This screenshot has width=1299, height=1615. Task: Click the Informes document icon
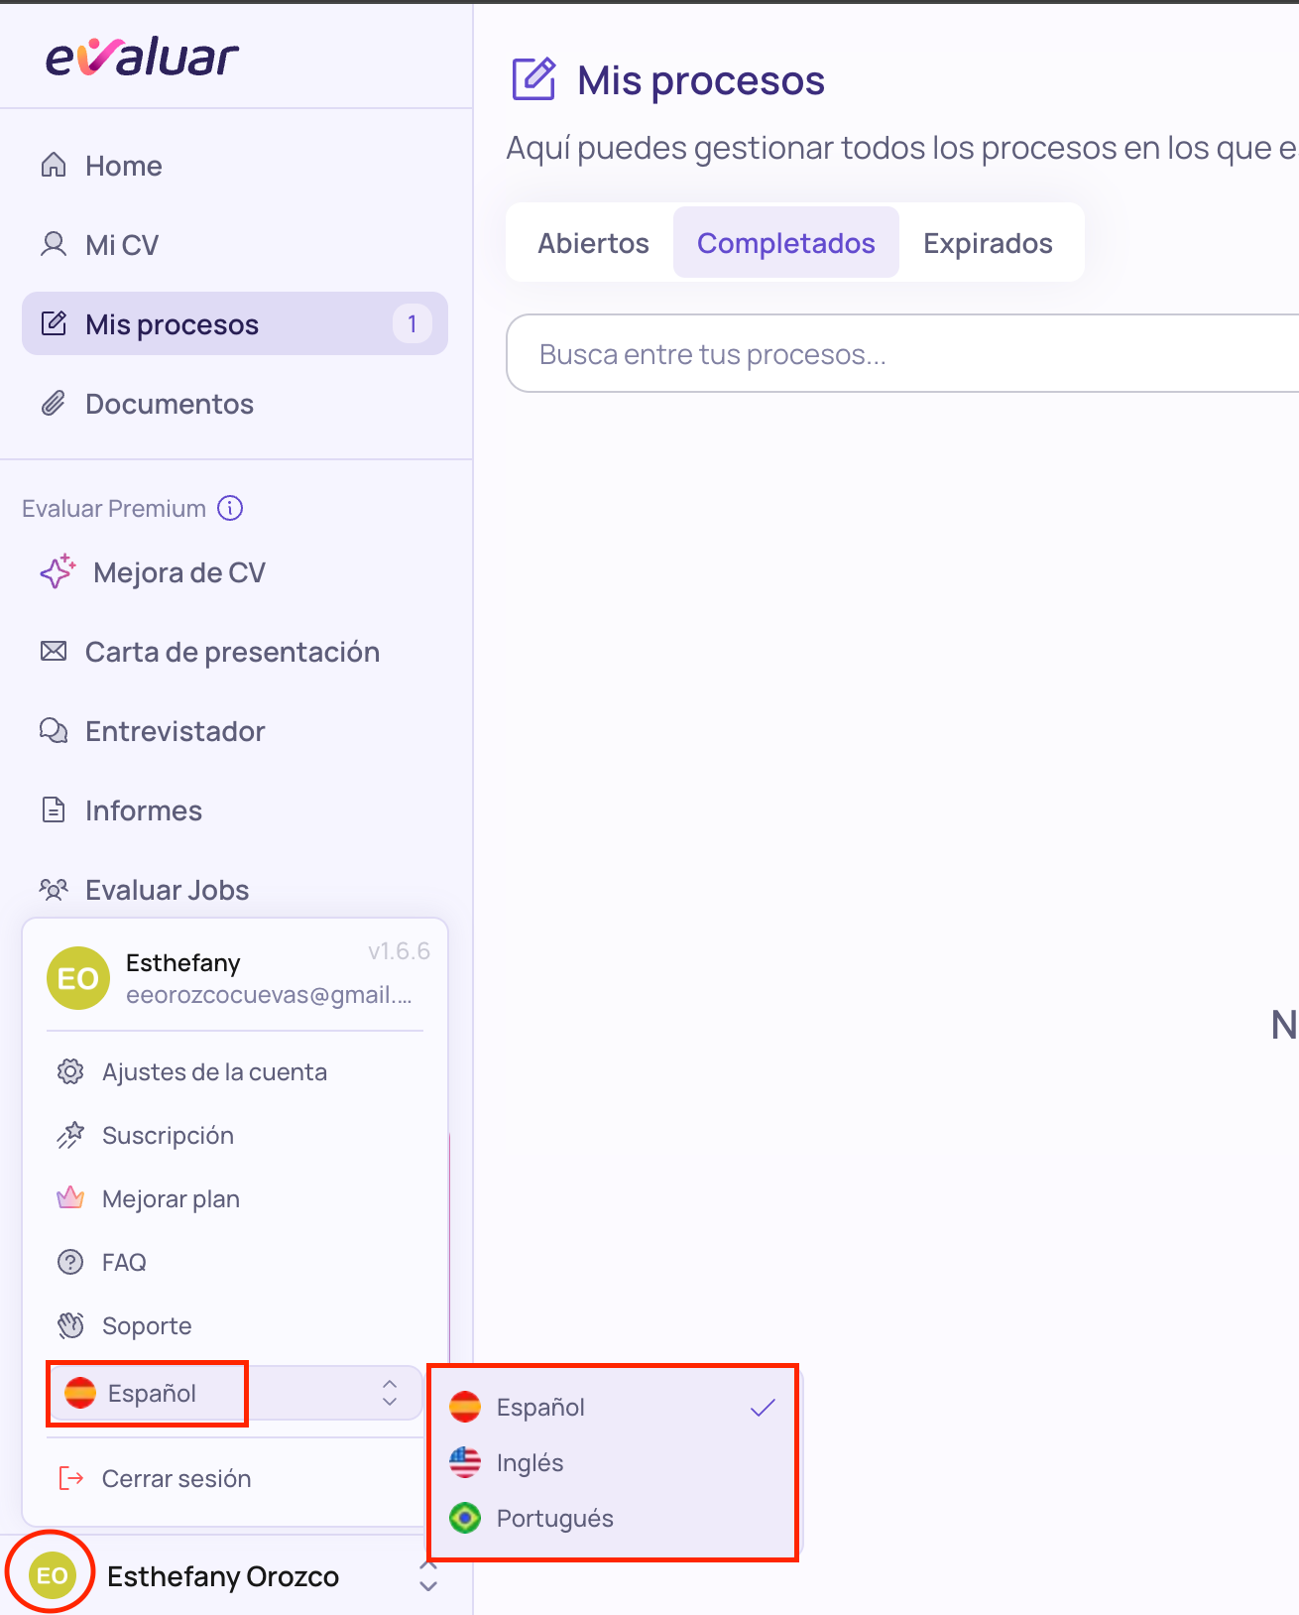[x=54, y=809]
